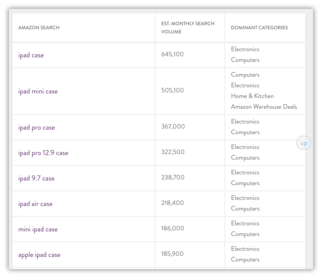Click the 185,900 search volume cell
Screen dimensions: 322x278
(x=172, y=254)
